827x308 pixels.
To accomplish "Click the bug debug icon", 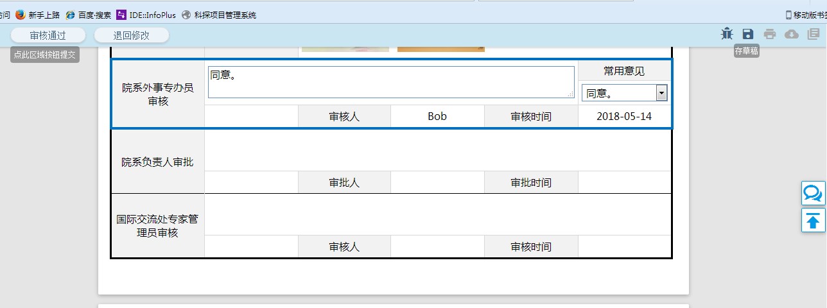I will pyautogui.click(x=727, y=35).
